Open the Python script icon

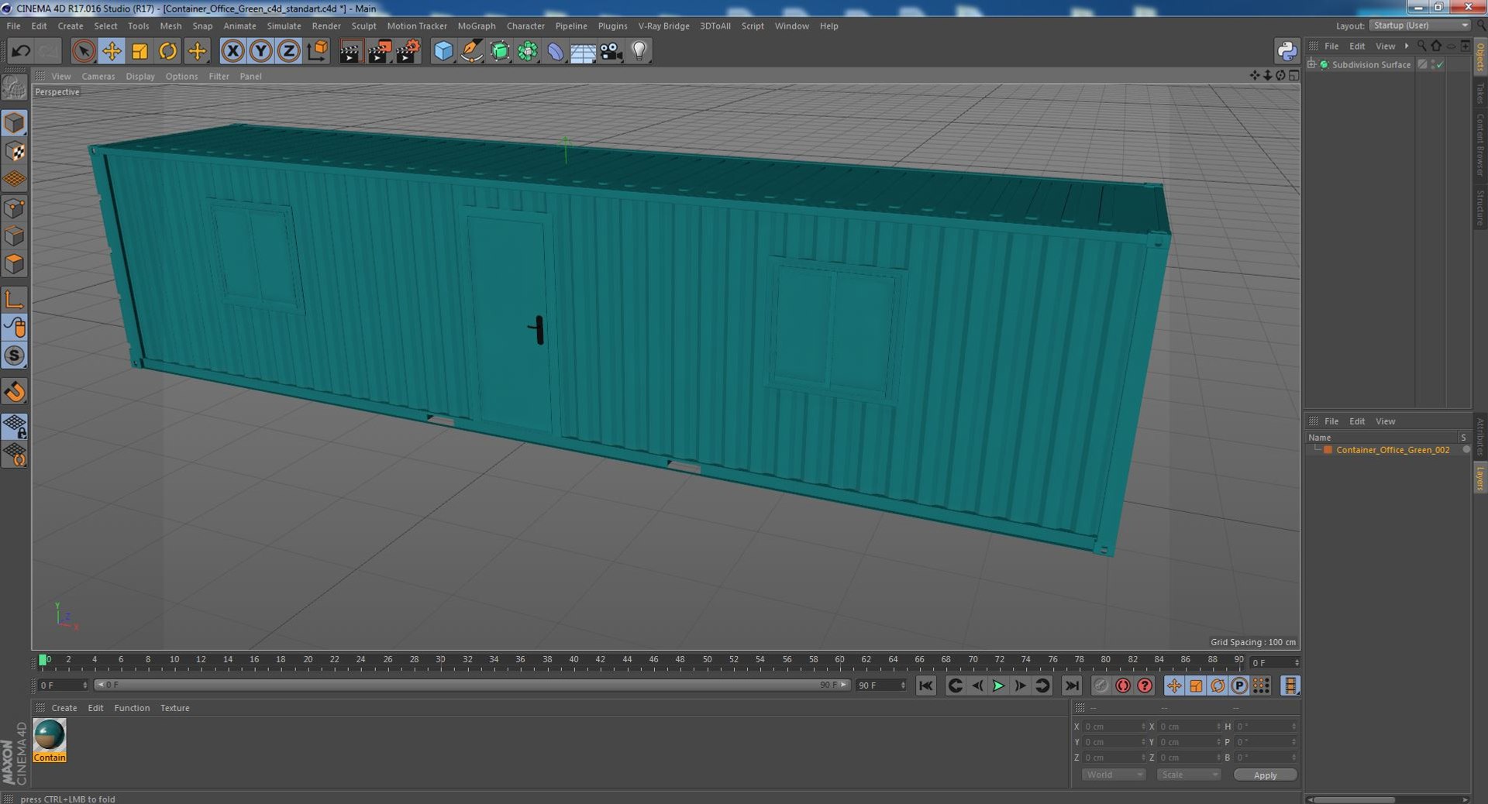(1287, 51)
